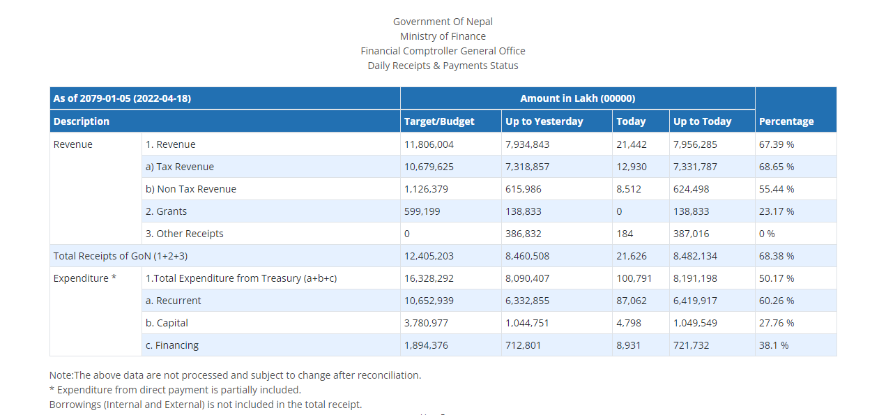Click the 3. Other Receipts row label

pos(185,234)
